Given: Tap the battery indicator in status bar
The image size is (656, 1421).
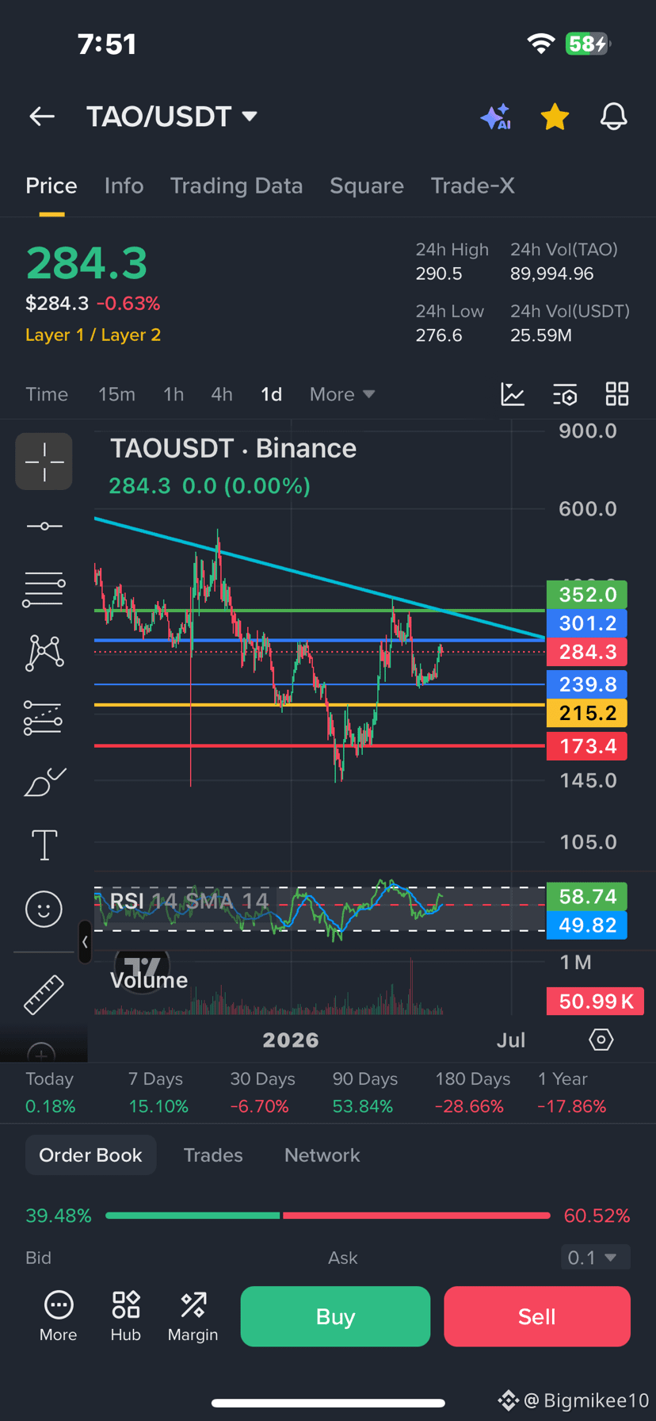Looking at the screenshot, I should coord(588,44).
